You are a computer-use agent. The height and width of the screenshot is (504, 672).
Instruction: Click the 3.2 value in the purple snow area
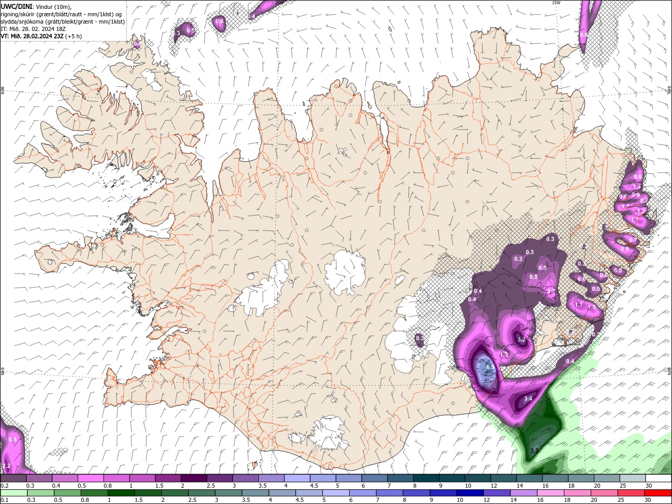[521, 339]
